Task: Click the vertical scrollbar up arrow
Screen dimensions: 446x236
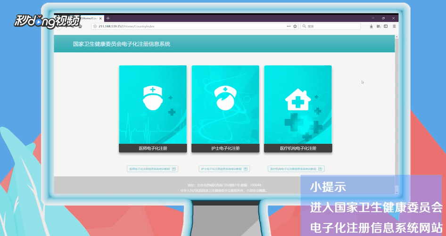Action: tap(397, 37)
